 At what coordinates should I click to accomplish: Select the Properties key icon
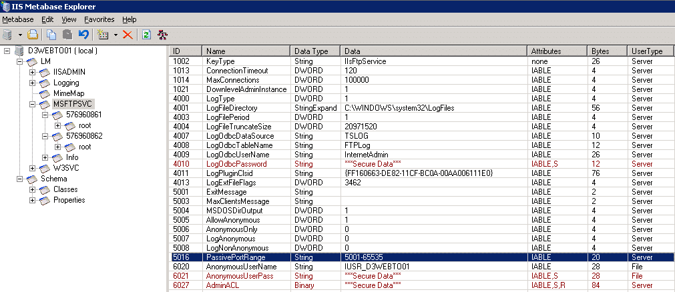[45, 200]
